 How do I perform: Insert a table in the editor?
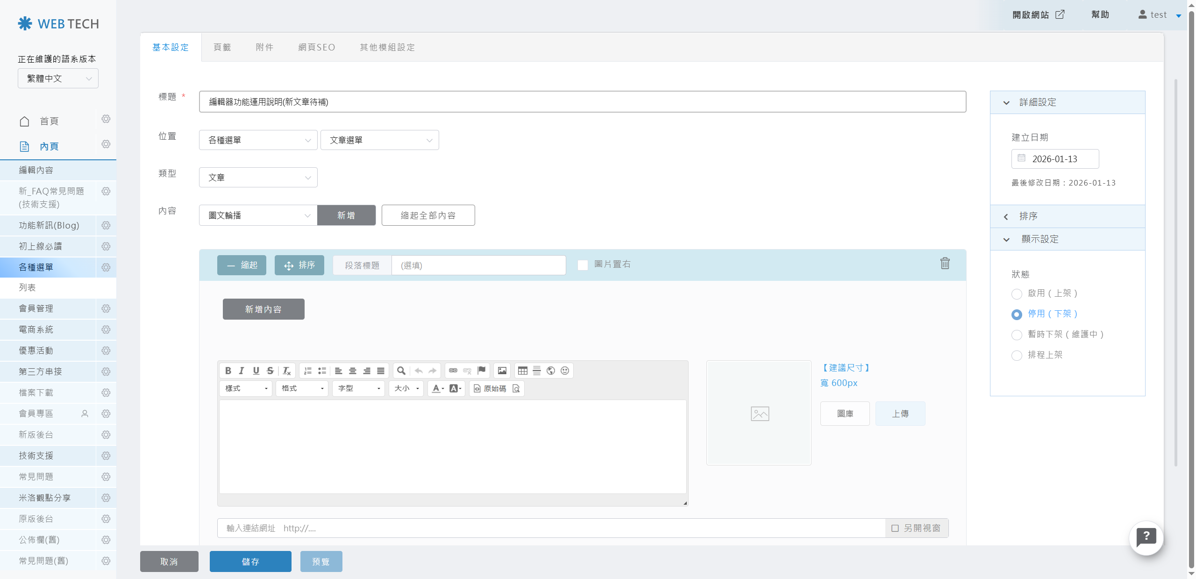point(523,371)
